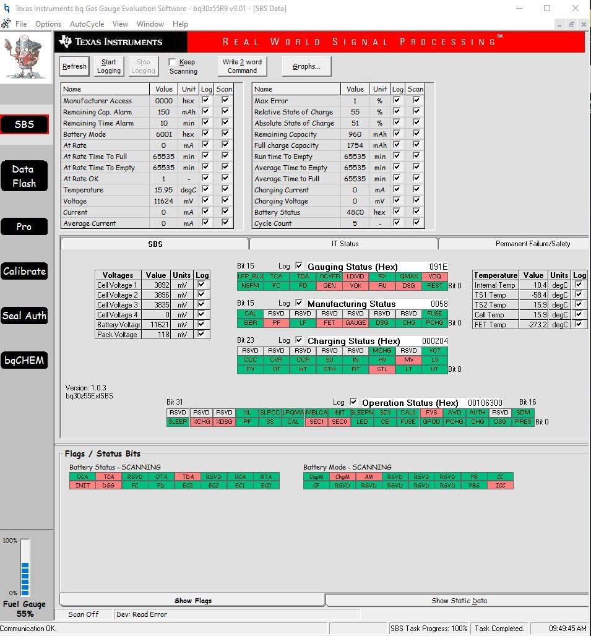This screenshot has height=636, width=591.
Task: Restore the inner SBS Data child window
Action: pos(572,24)
